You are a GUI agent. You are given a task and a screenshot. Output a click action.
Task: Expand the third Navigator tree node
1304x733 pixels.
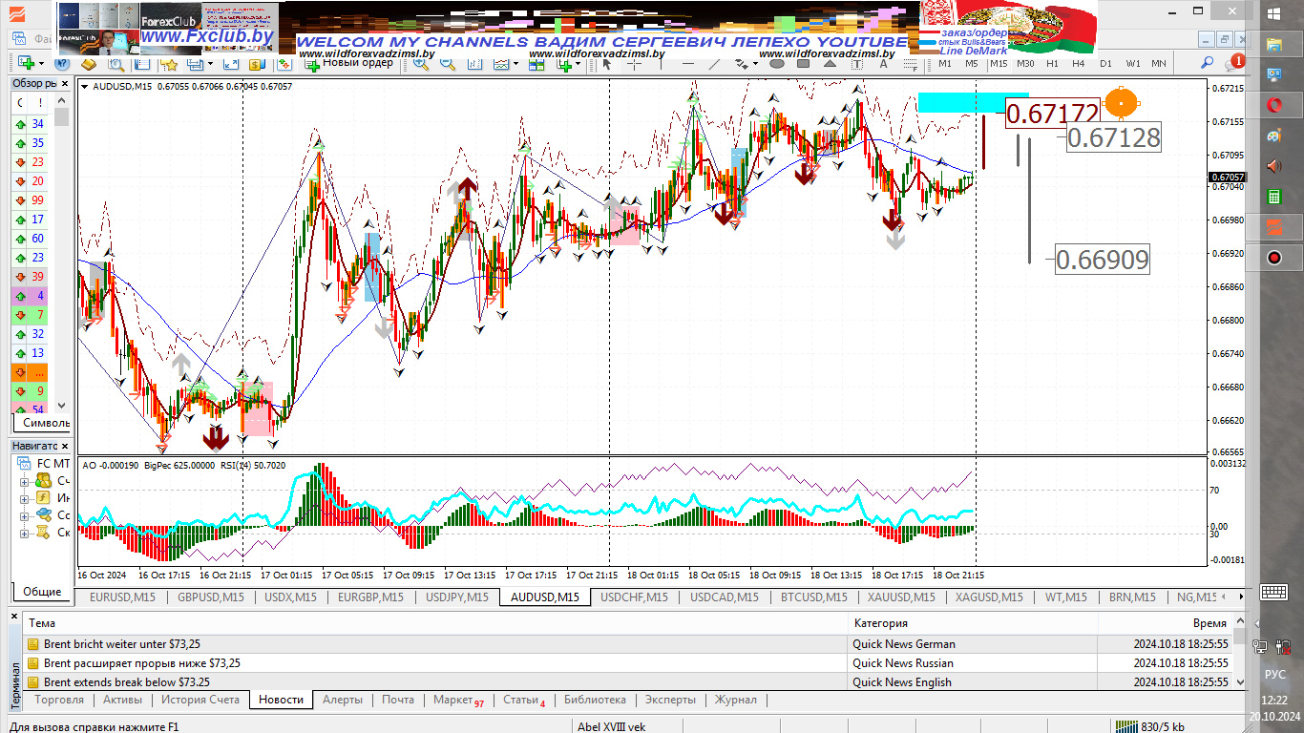pos(25,515)
